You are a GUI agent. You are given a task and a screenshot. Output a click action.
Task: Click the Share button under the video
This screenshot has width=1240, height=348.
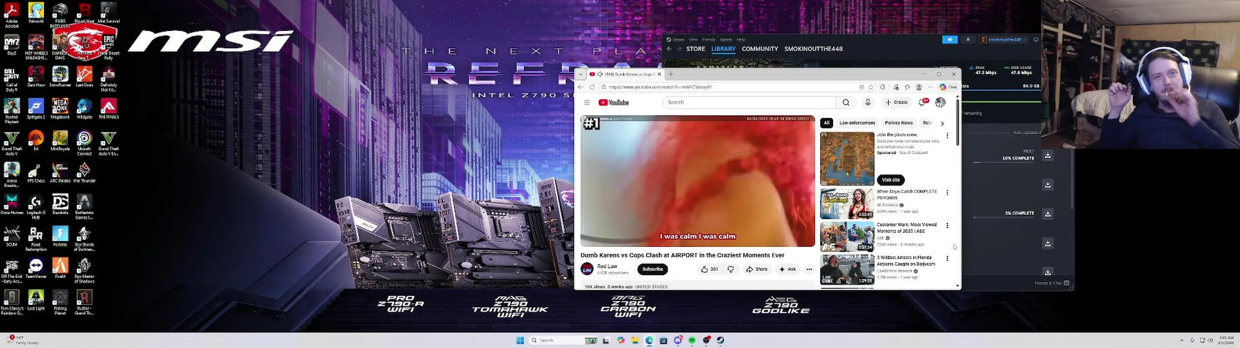click(x=757, y=269)
